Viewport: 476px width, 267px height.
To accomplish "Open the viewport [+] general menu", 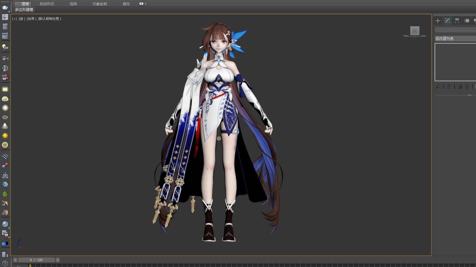I will pos(14,19).
